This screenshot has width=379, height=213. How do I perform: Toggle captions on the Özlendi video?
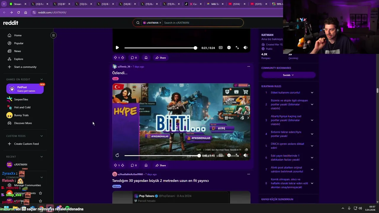[x=221, y=155]
